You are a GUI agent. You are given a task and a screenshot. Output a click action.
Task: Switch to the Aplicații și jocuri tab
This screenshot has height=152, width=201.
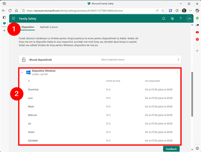[49, 27]
